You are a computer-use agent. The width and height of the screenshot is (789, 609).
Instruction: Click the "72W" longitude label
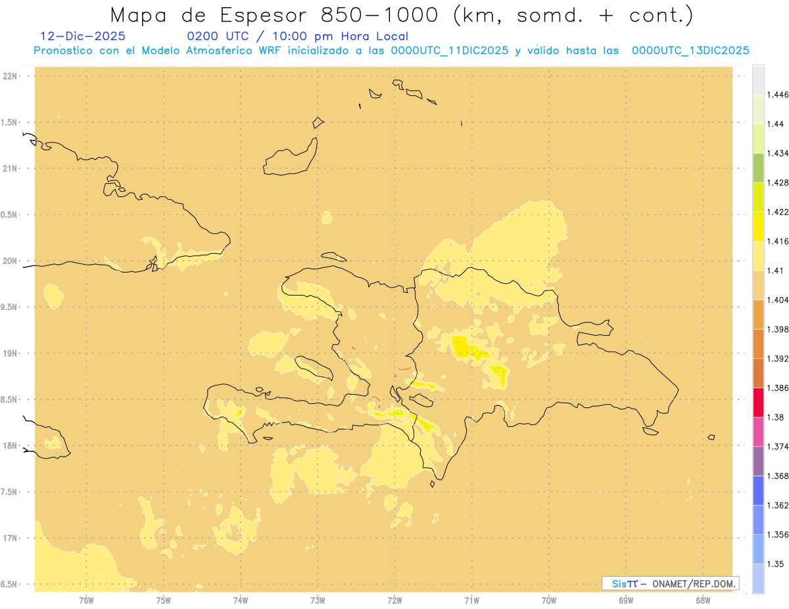[395, 600]
